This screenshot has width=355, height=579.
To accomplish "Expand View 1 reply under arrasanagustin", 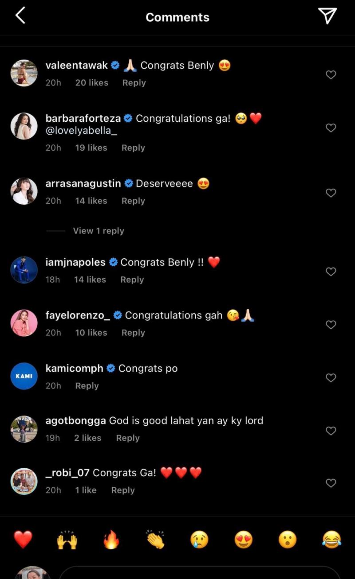I will tap(99, 231).
